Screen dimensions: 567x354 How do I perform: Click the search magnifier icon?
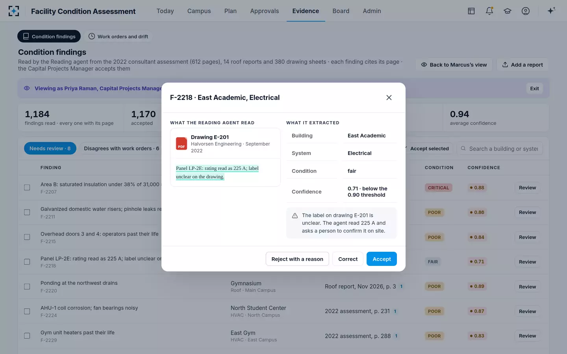(463, 149)
